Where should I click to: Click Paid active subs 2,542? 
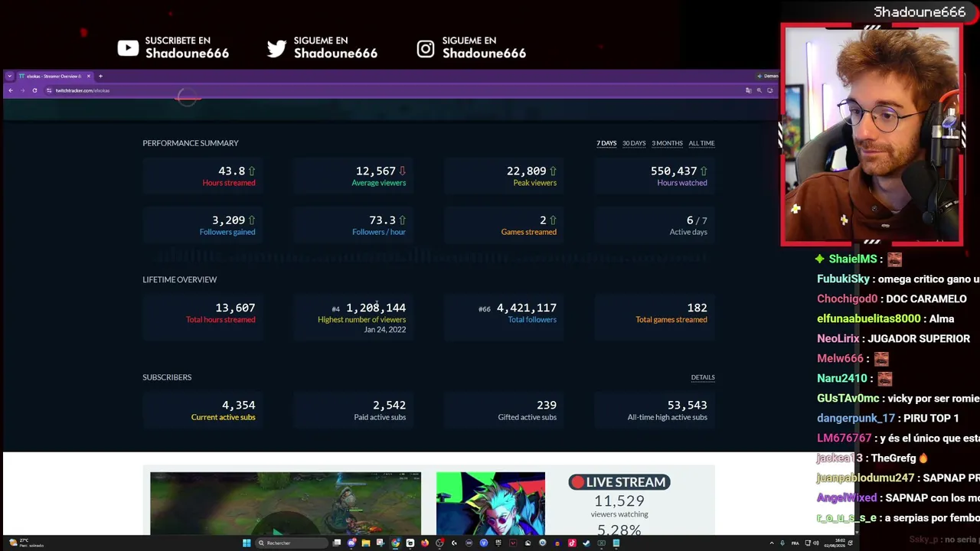pyautogui.click(x=389, y=405)
